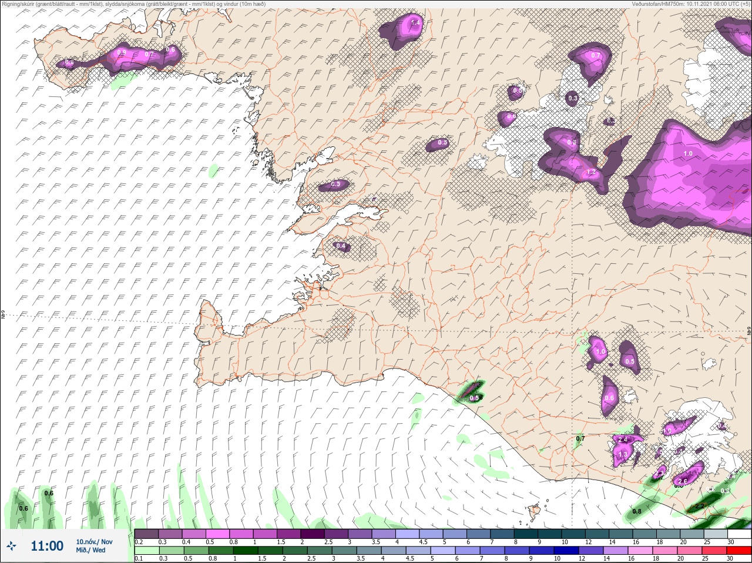Screen dimensions: 752x563
Task: Click the '0.1' label in lower legend
Action: (139, 559)
